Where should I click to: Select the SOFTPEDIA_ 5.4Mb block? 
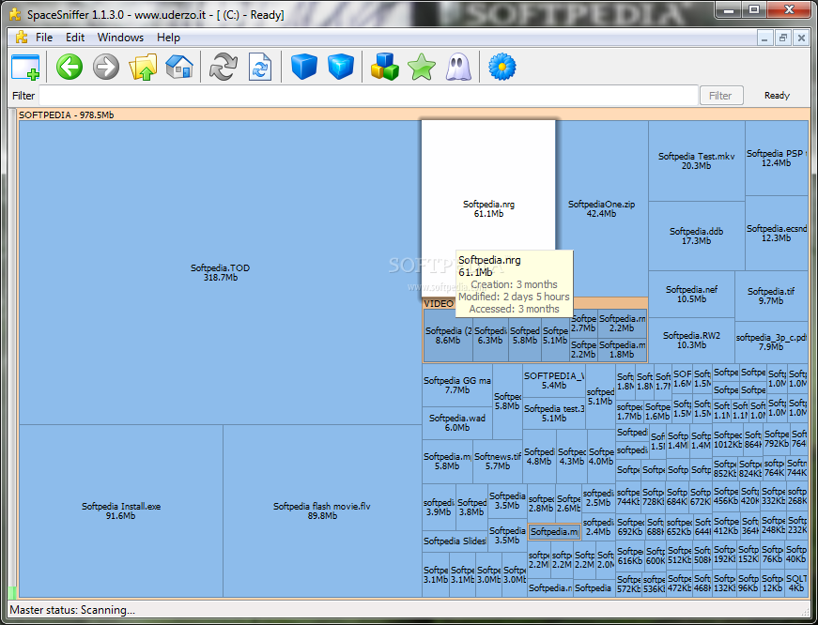coord(553,380)
